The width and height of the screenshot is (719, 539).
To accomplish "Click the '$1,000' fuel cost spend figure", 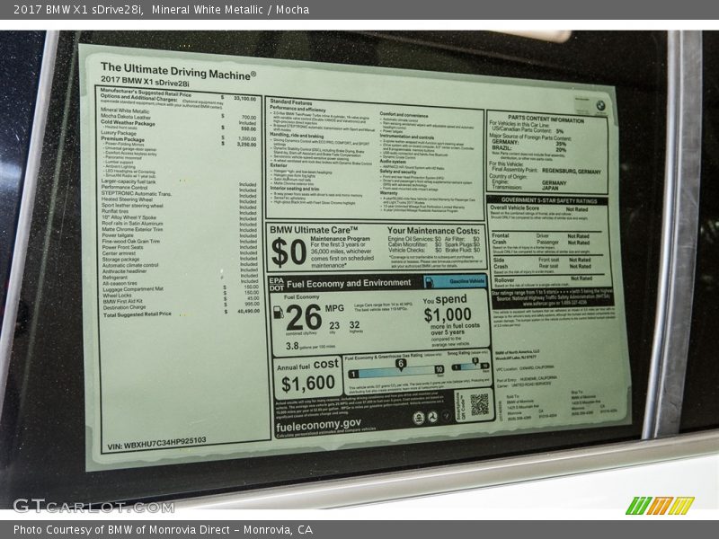I will (x=448, y=314).
